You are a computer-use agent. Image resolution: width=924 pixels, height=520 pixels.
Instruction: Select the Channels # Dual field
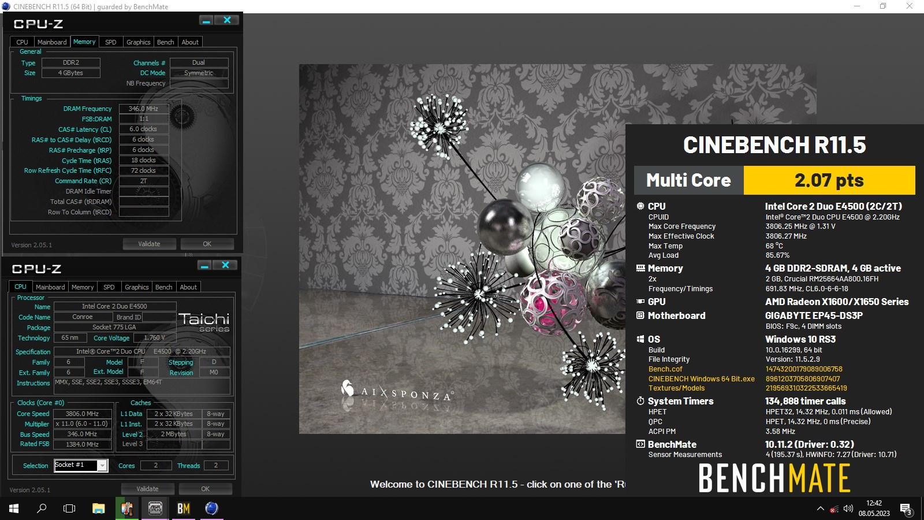(x=199, y=63)
